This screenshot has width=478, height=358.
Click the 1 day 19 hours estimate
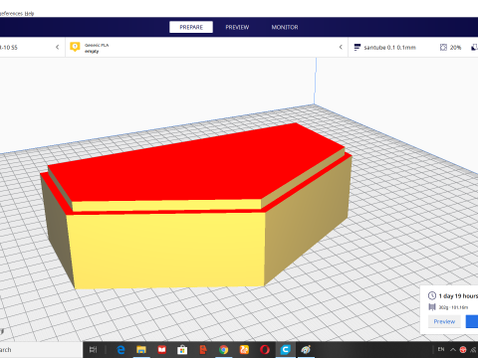click(458, 296)
